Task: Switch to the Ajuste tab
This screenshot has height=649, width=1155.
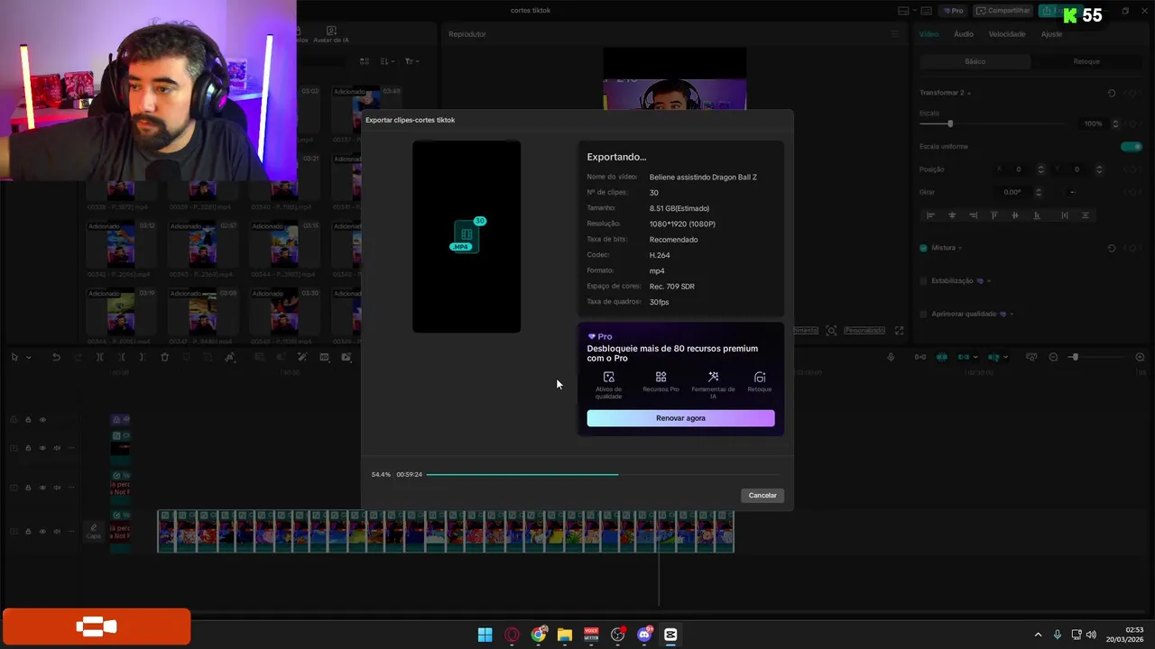Action: [x=1051, y=34]
